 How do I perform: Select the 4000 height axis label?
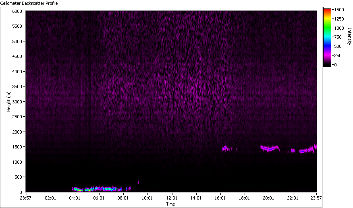point(17,72)
